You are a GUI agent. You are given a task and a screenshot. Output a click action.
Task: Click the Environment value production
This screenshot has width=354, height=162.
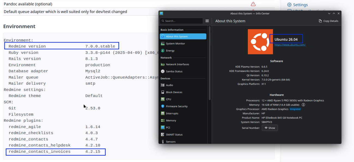[x=98, y=65]
